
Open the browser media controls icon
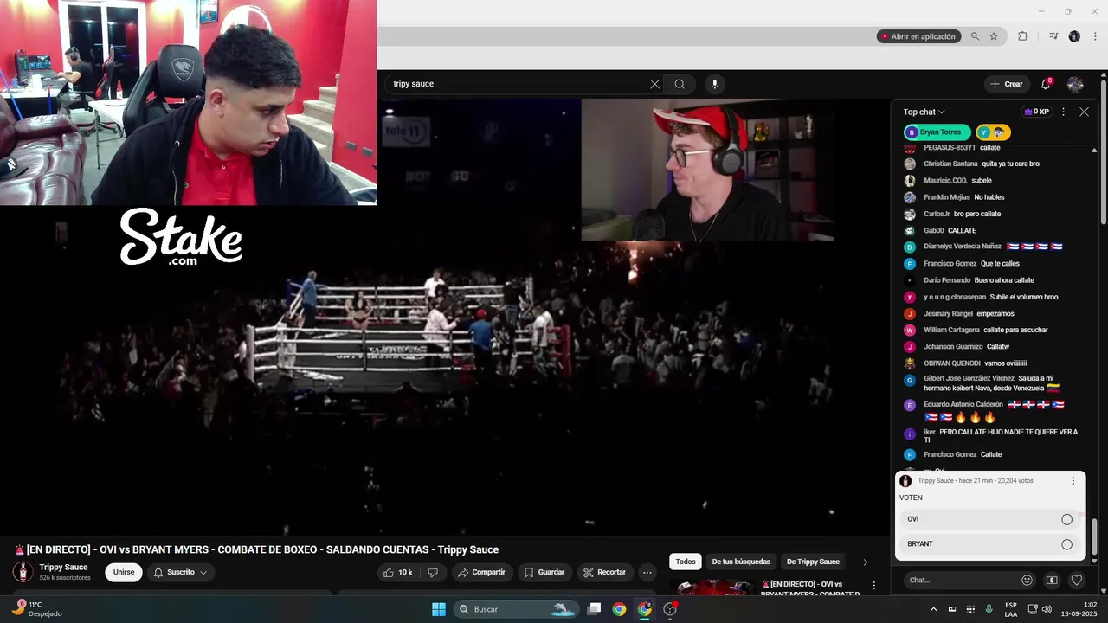pos(1053,36)
